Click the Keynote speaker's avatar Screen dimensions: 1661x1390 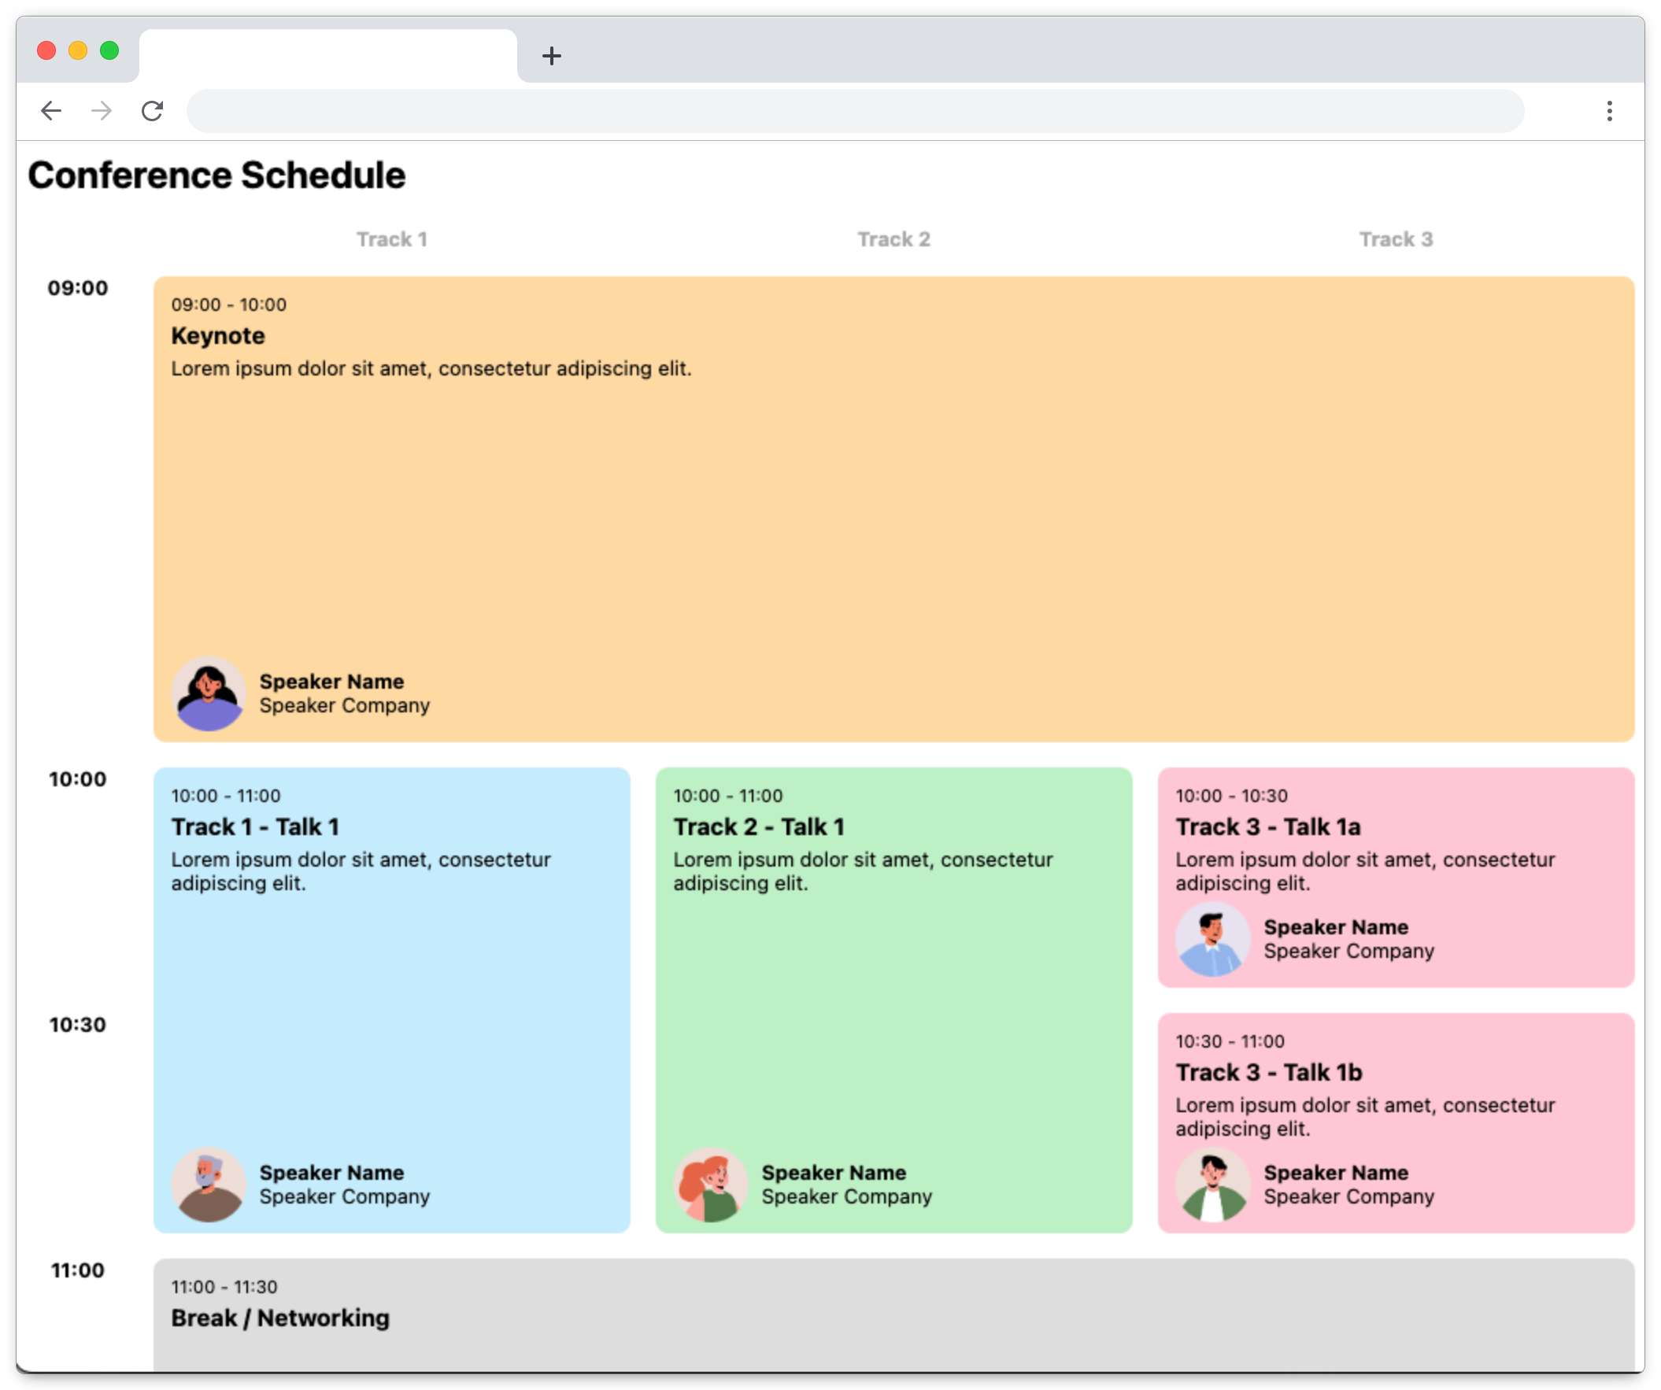(209, 693)
